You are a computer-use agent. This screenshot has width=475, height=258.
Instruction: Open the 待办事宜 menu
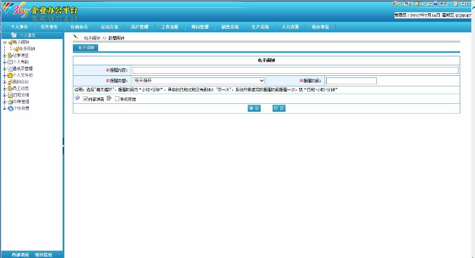[x=320, y=27]
